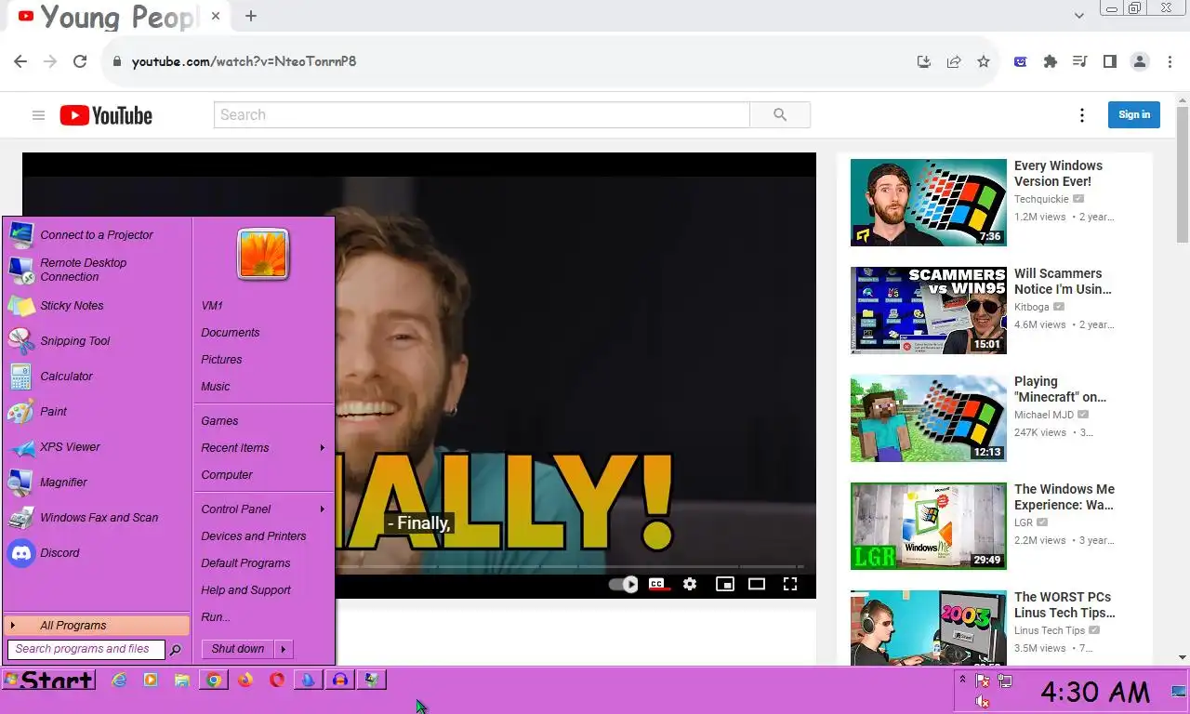1190x714 pixels.
Task: Click the Start button
Action: [x=48, y=681]
